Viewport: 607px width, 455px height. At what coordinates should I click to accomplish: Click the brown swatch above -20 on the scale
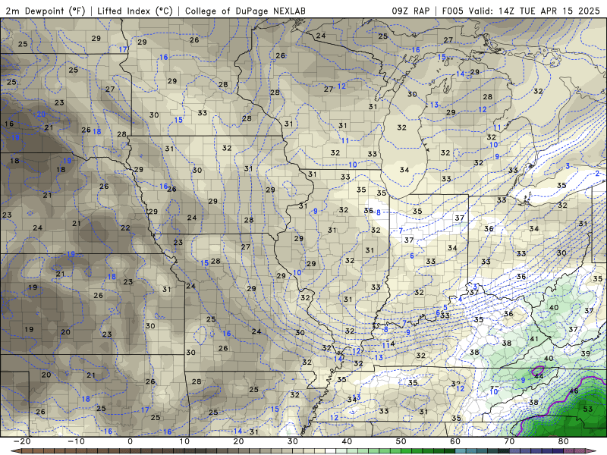pos(27,451)
